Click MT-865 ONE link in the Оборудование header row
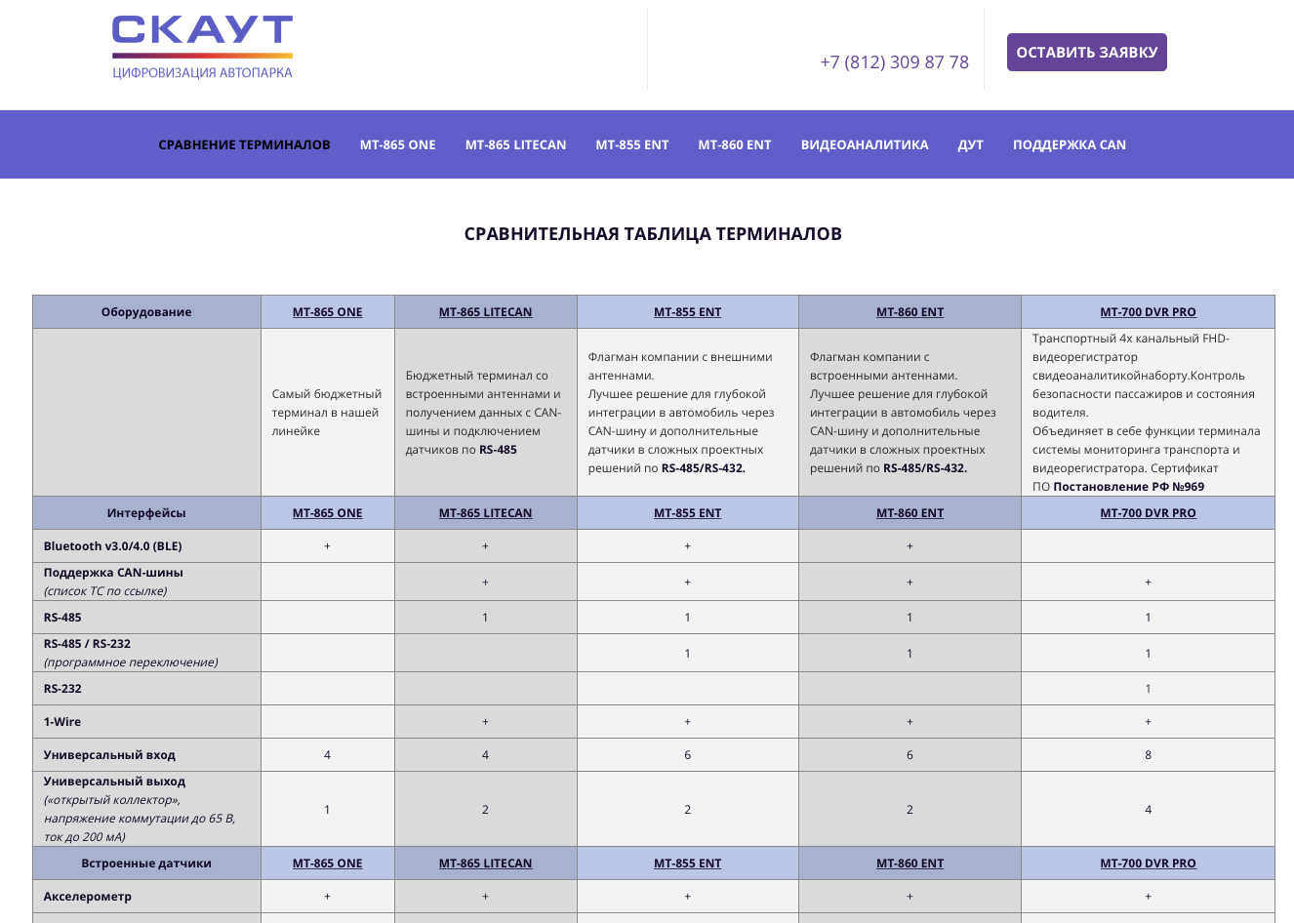Image resolution: width=1294 pixels, height=923 pixels. [327, 312]
